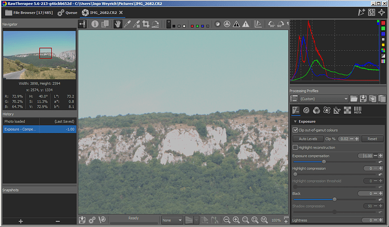Screen dimensions: 389x227
Task: Pick the white balance eyedropper tool
Action: 127,24
